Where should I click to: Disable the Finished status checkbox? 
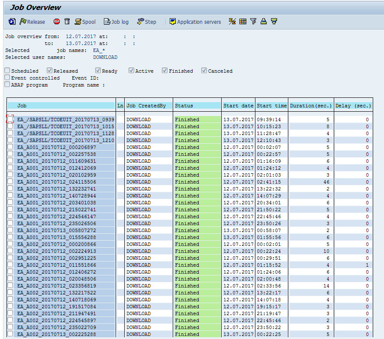pyautogui.click(x=165, y=70)
